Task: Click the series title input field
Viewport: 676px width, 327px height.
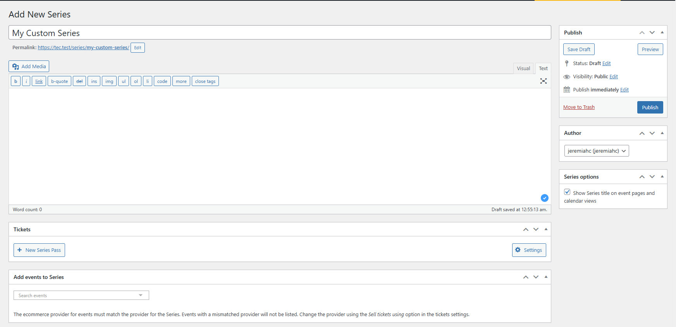Action: pos(279,33)
